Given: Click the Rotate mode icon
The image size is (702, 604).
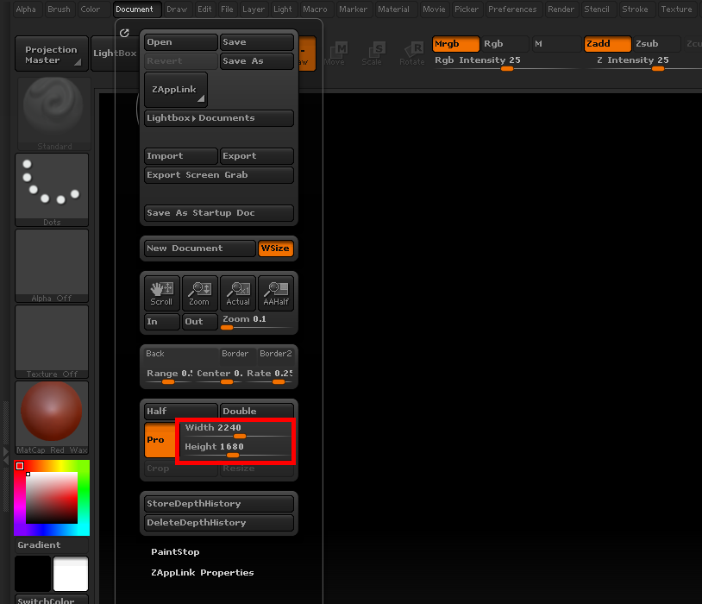Looking at the screenshot, I should pos(412,53).
